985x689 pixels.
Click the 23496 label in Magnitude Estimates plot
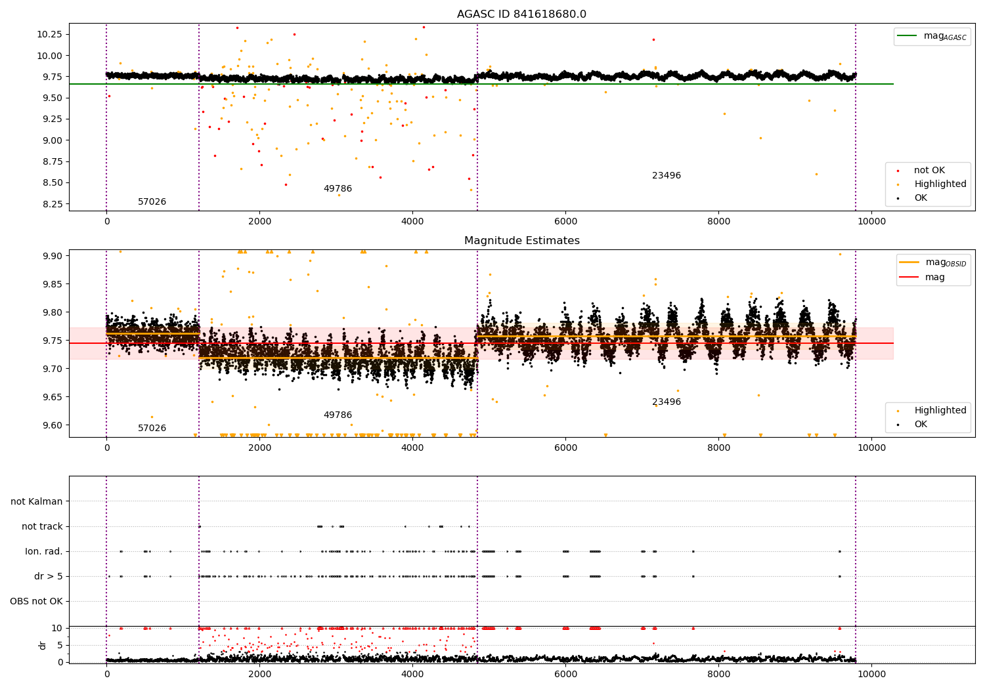[x=667, y=402]
